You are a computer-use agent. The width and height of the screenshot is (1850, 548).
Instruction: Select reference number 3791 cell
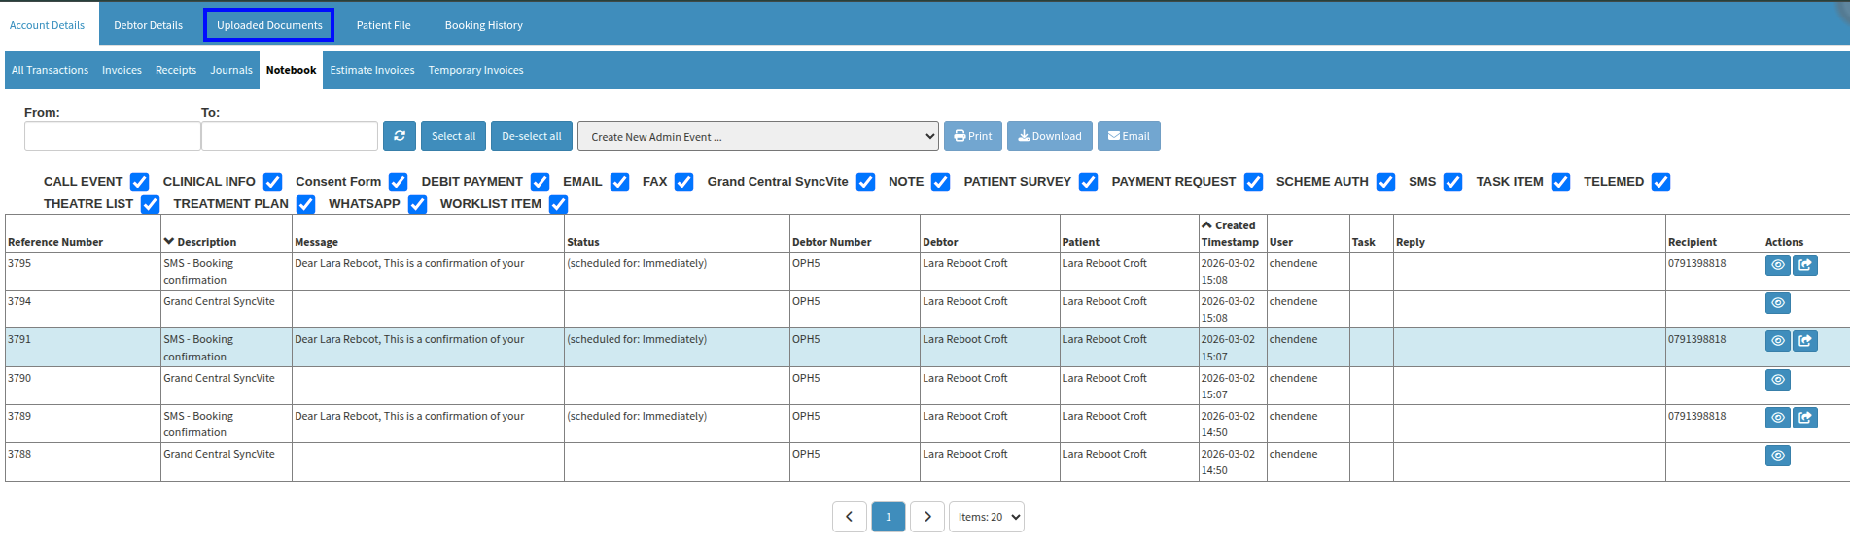click(x=83, y=347)
